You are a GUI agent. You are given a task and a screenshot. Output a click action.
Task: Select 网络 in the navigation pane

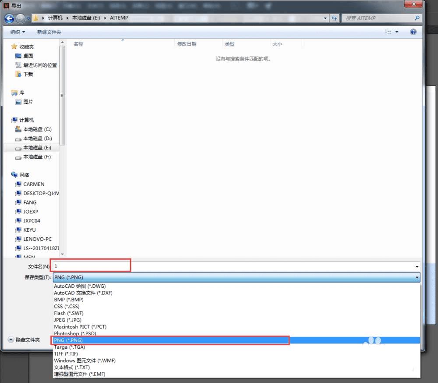click(24, 175)
